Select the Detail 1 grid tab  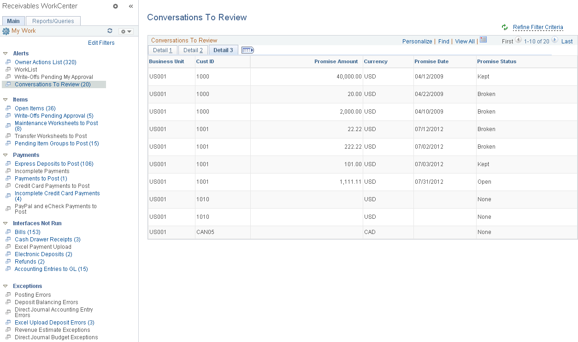[x=163, y=50]
